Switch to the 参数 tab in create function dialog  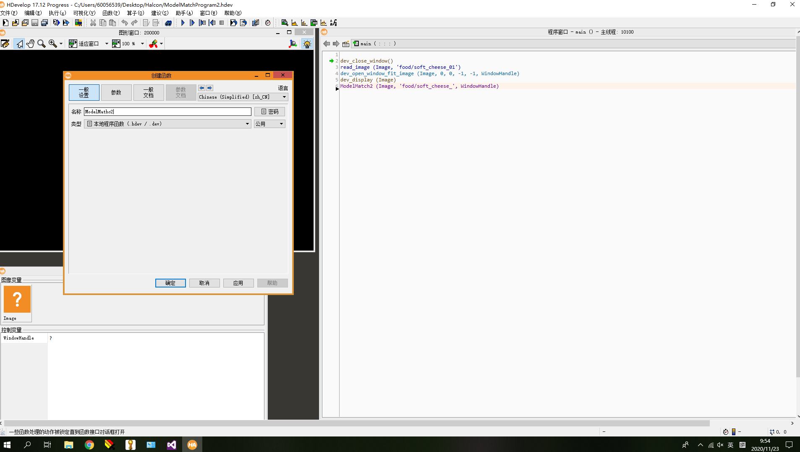click(116, 92)
